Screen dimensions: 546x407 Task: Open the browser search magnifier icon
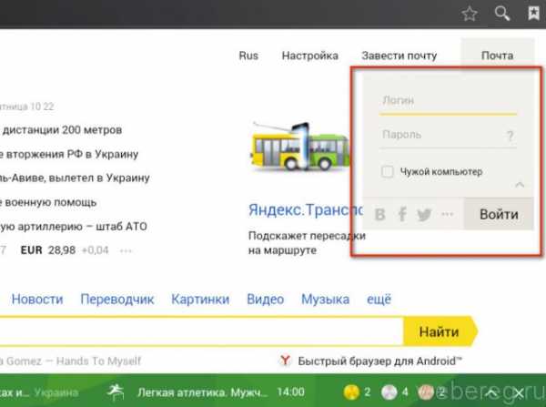point(502,14)
